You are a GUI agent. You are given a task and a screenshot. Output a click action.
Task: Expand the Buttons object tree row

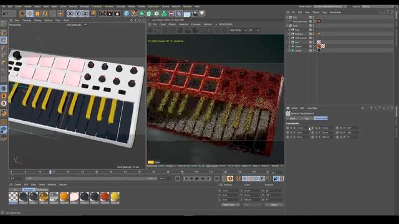(x=289, y=34)
